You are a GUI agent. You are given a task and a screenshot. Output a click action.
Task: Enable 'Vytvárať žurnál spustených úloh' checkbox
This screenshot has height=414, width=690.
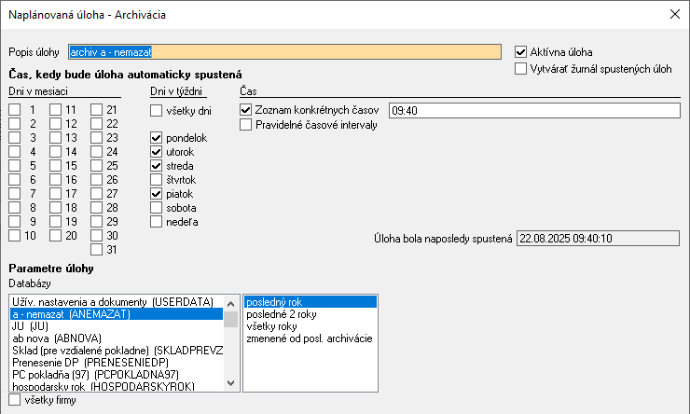521,68
